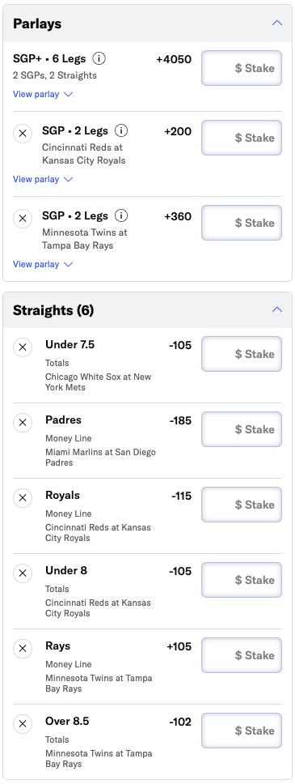Remove Under 8 Reds at Royals bet
The image size is (295, 784).
click(23, 573)
